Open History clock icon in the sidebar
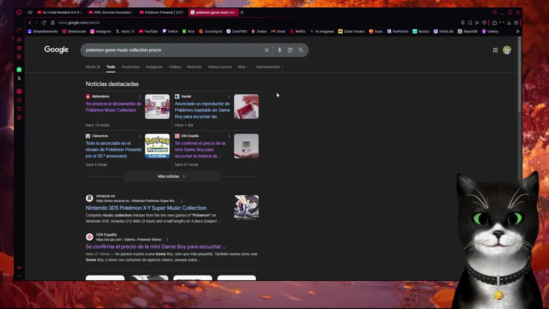This screenshot has width=549, height=309. pyautogui.click(x=19, y=100)
